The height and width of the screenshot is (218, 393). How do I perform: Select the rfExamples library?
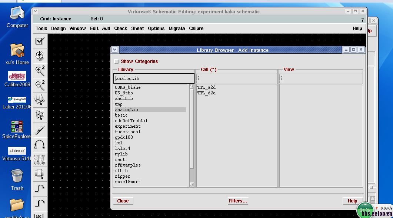click(x=127, y=165)
